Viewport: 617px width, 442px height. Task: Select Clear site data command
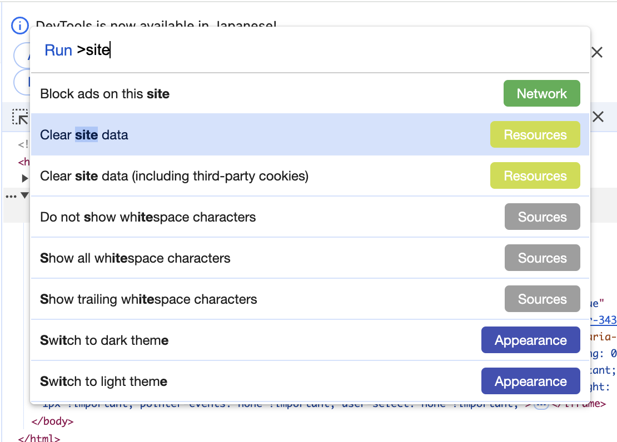(310, 134)
